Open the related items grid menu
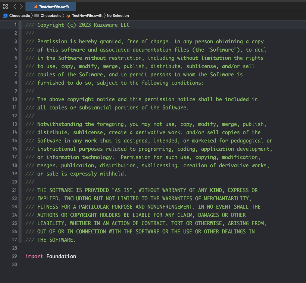This screenshot has height=283, width=306. click(6, 6)
